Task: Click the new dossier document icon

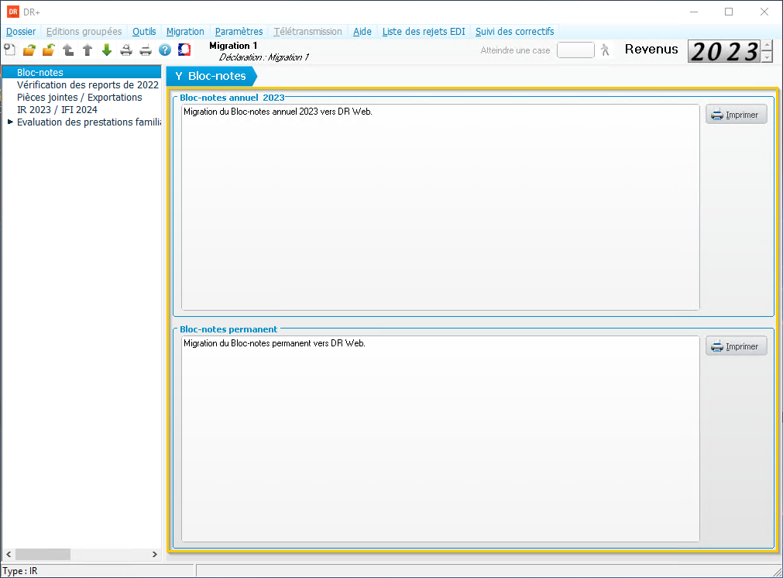Action: click(x=10, y=50)
